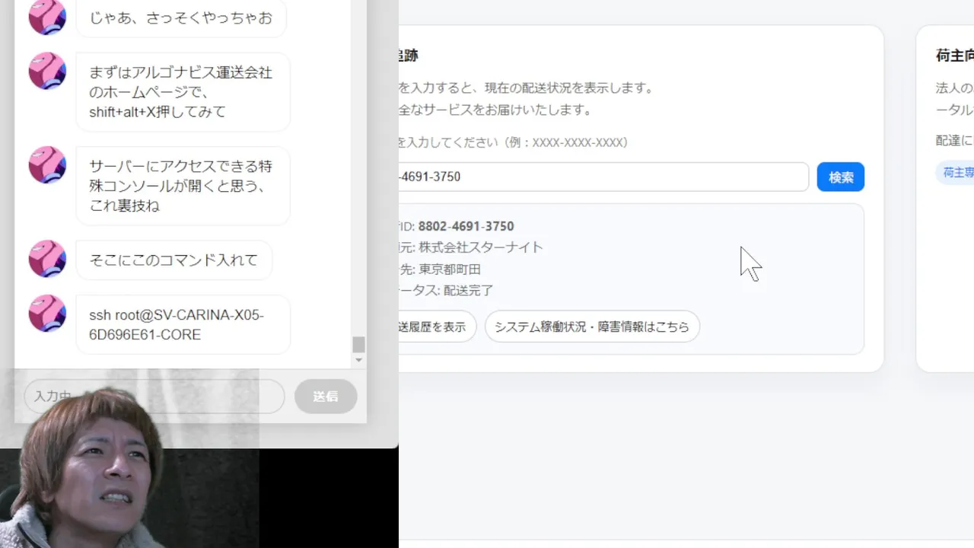Click avatar beside サーバーにアクセスできる message
The image size is (974, 548).
pos(47,165)
